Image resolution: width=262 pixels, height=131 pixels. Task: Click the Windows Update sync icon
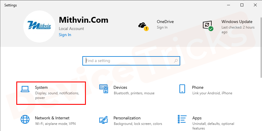coord(208,25)
